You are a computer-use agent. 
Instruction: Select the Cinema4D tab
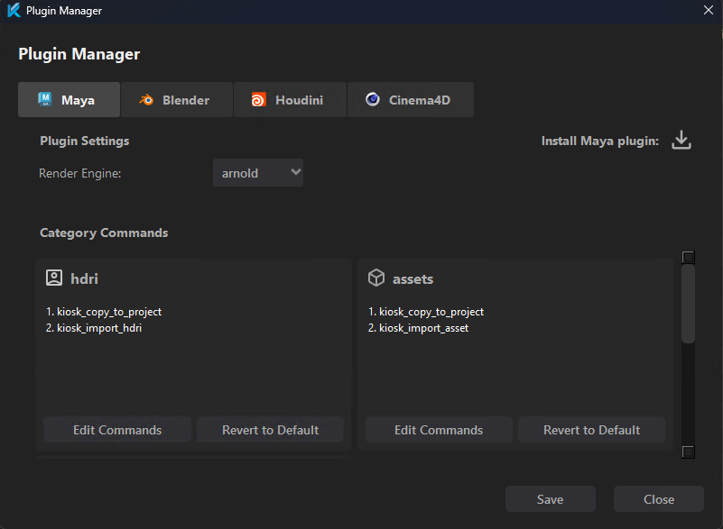point(411,99)
